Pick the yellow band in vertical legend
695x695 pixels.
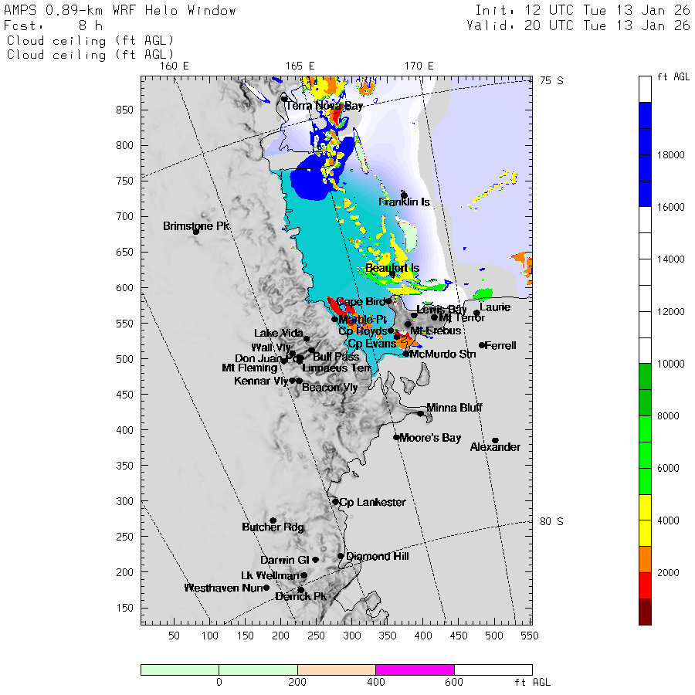[645, 520]
